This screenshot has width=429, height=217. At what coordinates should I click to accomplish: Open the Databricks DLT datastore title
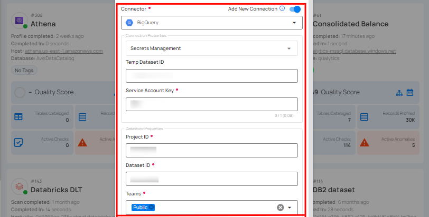pyautogui.click(x=57, y=190)
